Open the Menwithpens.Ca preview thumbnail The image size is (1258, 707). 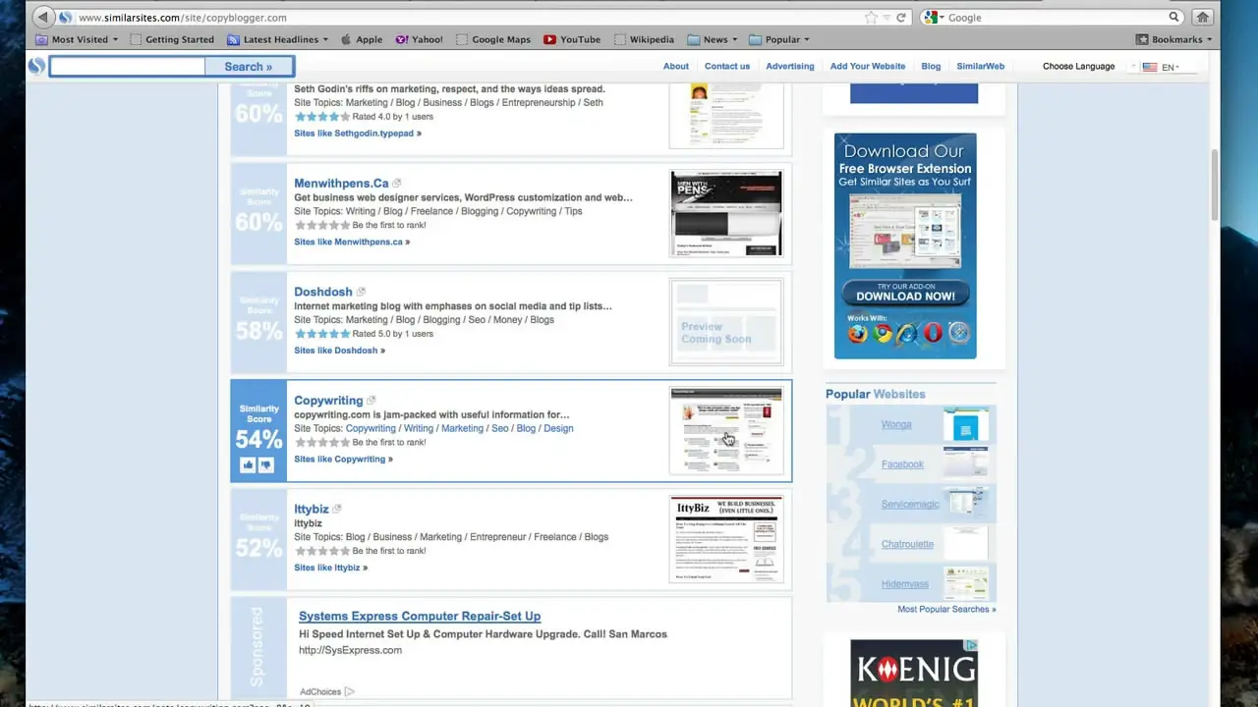click(726, 213)
